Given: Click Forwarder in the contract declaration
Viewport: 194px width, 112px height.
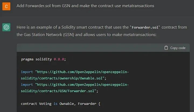Looking at the screenshot, I should (x=87, y=104).
